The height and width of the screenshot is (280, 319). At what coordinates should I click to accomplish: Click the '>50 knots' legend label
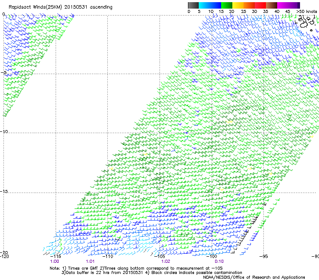pos(306,11)
